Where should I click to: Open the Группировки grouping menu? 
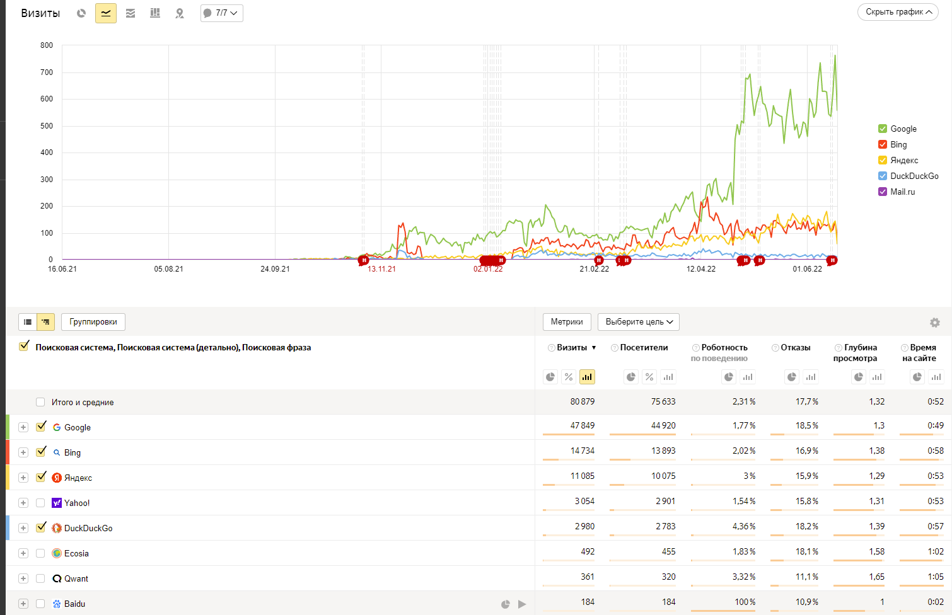pos(93,322)
